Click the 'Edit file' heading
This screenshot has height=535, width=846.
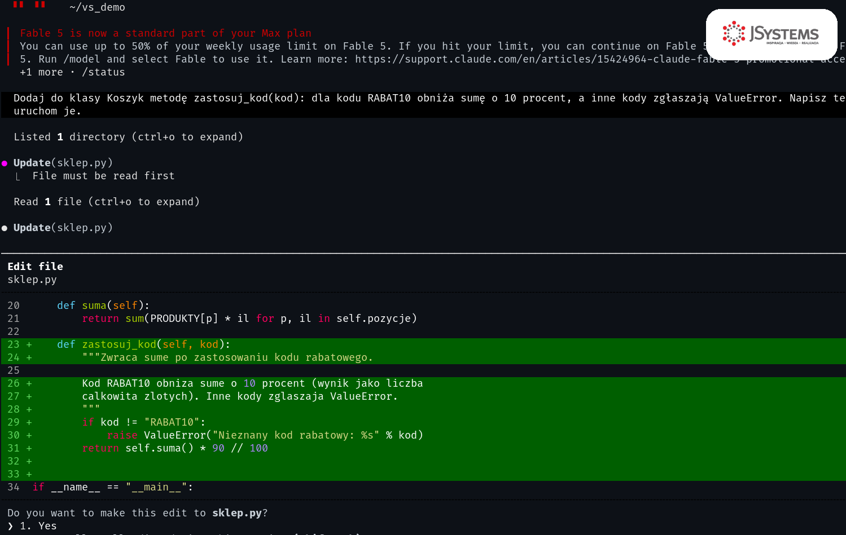click(35, 267)
